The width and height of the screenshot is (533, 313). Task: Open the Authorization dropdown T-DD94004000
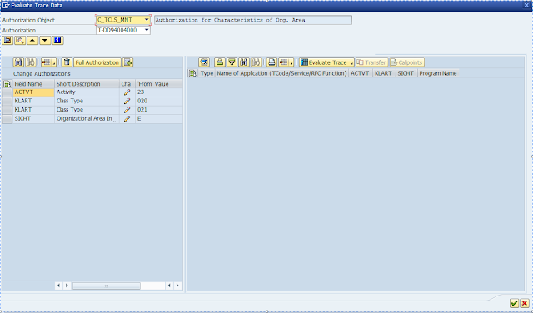147,30
